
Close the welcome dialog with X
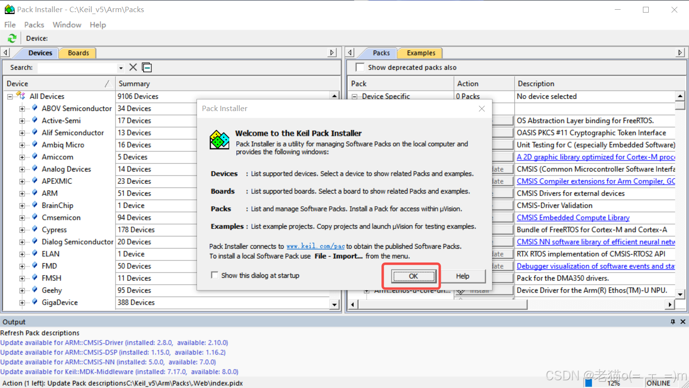(481, 109)
